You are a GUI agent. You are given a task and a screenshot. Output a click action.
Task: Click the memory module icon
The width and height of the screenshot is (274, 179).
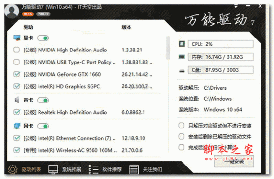pos(182,57)
